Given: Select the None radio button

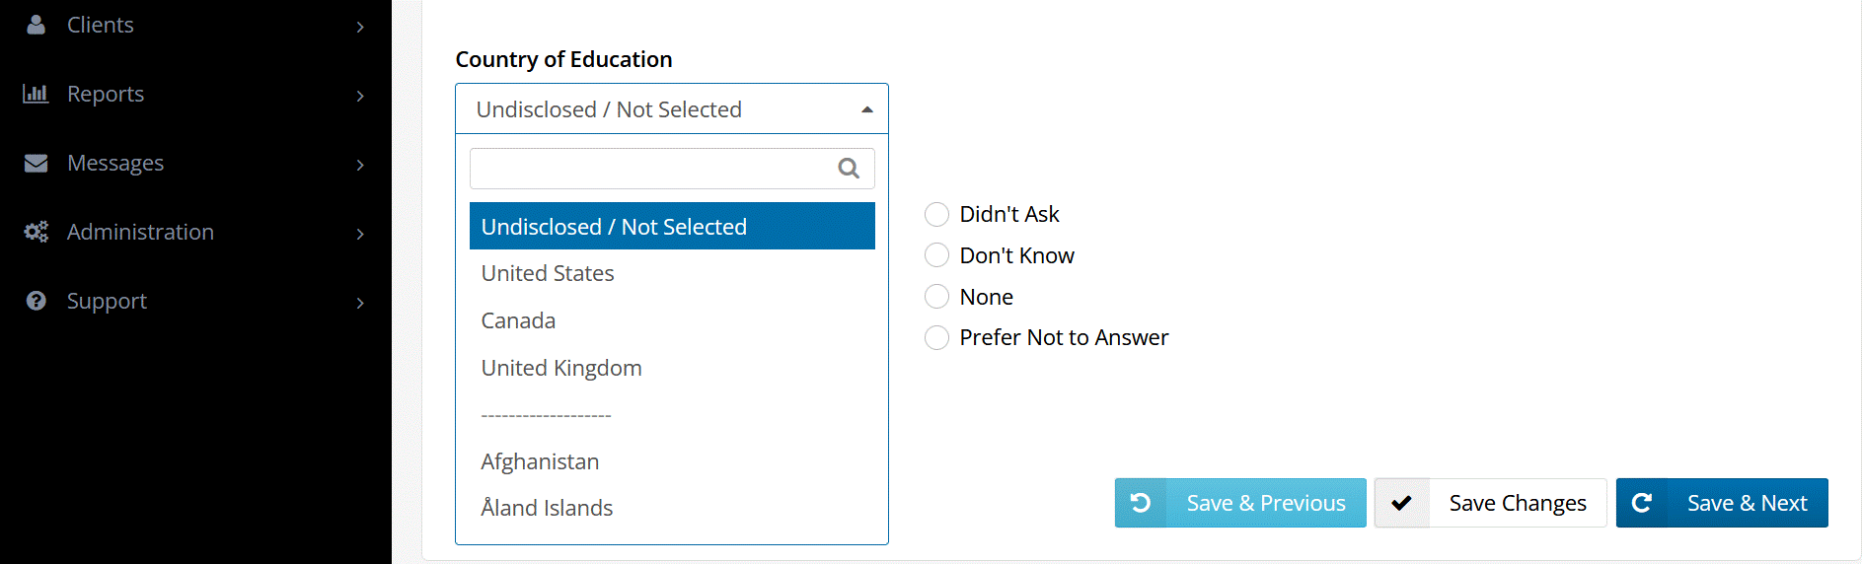Looking at the screenshot, I should pos(936,297).
